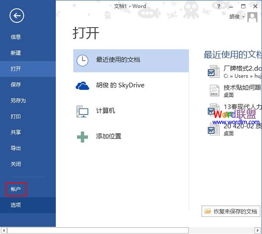This screenshot has width=262, height=234.
Task: Click the clock icon for recent documents
Action: (83, 60)
